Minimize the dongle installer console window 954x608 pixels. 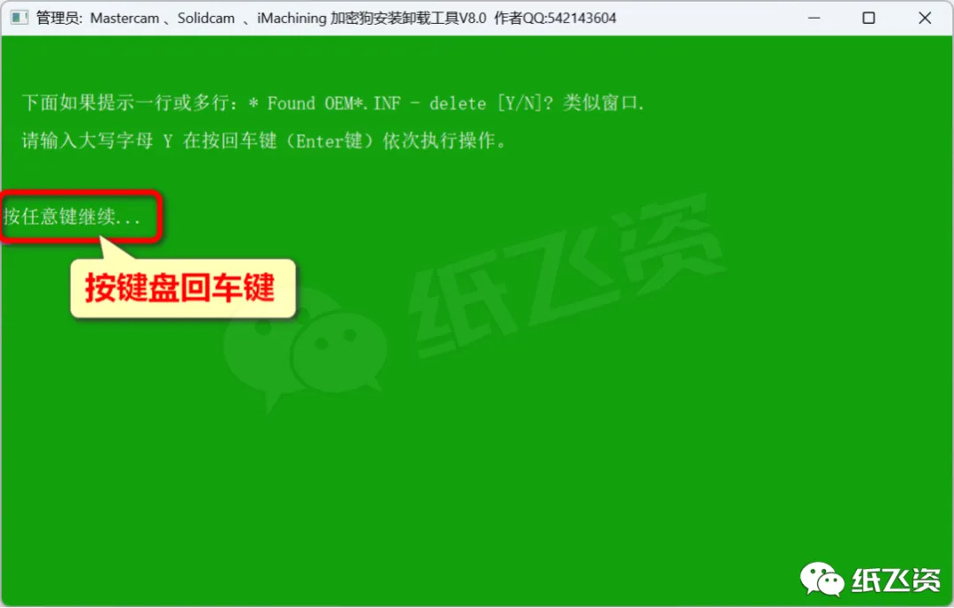pyautogui.click(x=814, y=19)
